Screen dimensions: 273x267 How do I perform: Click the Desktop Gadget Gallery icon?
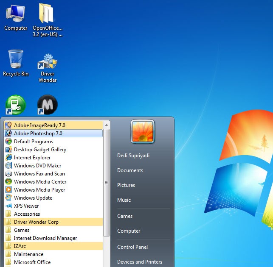click(8, 150)
